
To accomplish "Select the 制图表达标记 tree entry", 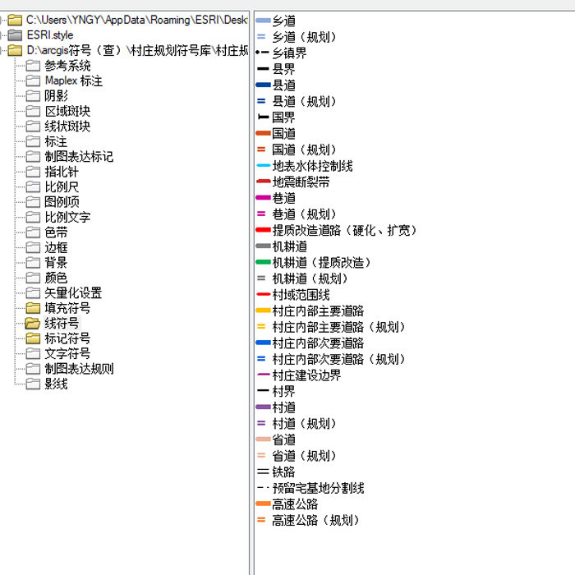I will [79, 157].
